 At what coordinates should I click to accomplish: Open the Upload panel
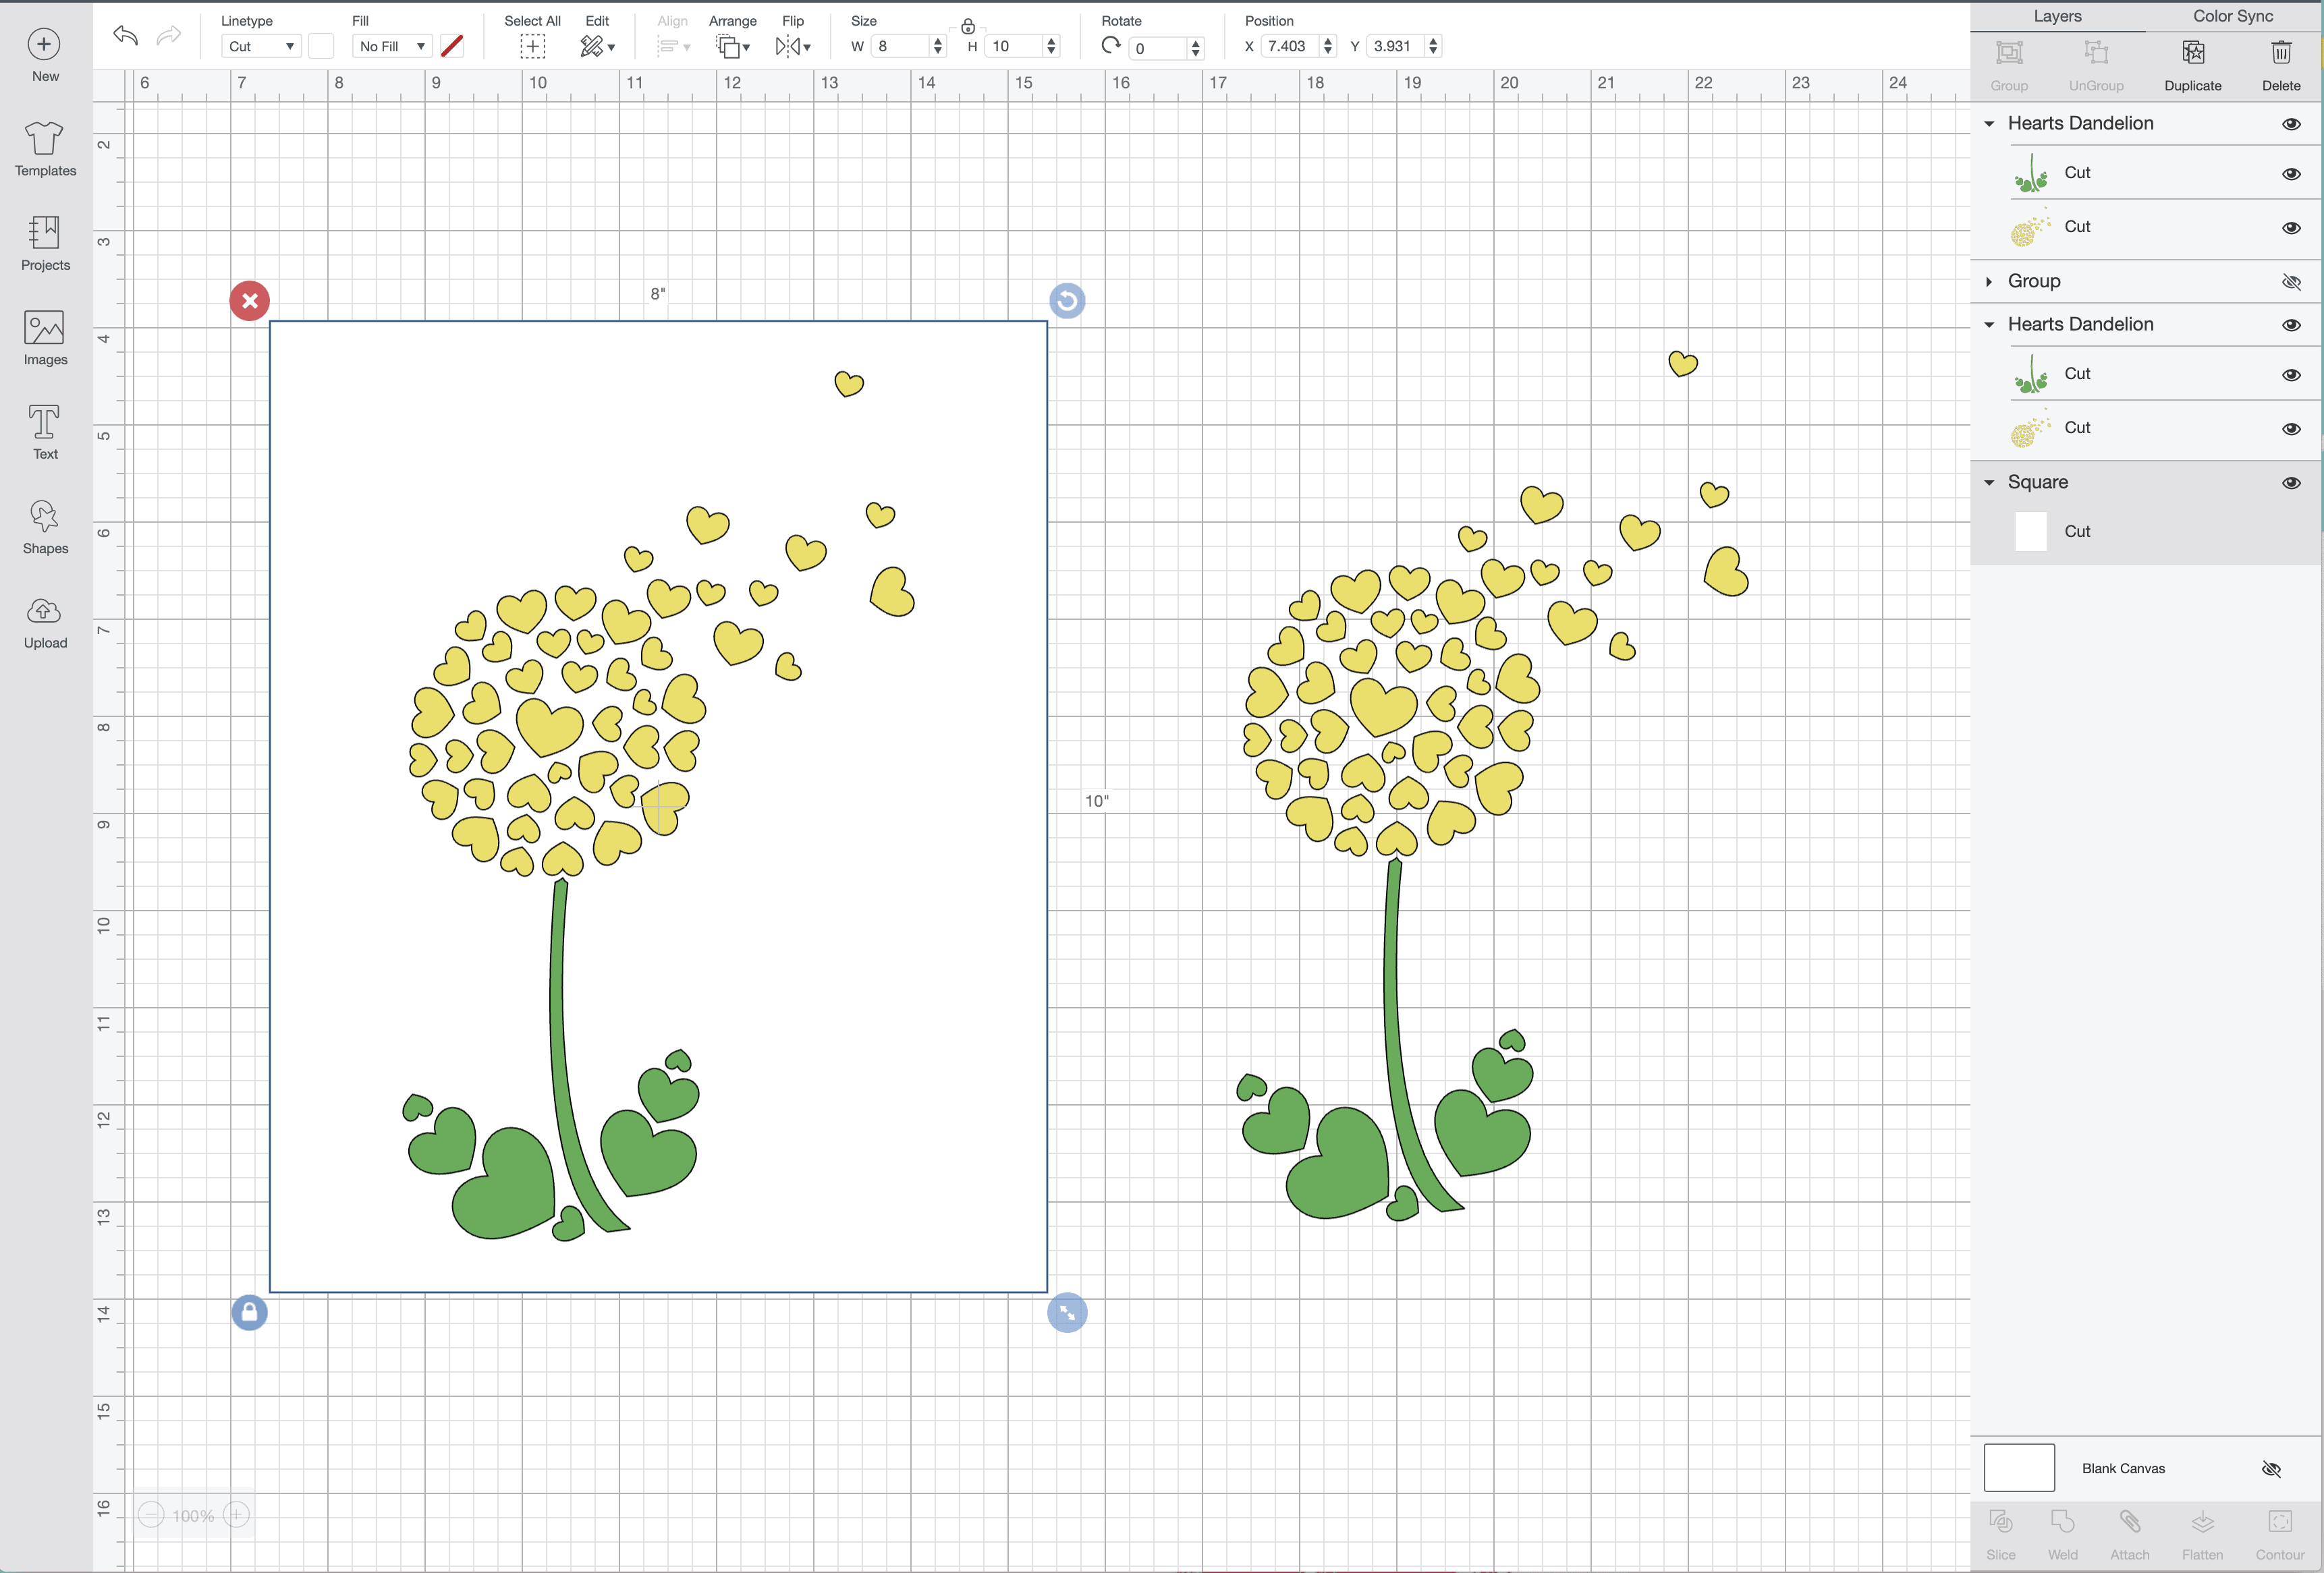pos(45,622)
